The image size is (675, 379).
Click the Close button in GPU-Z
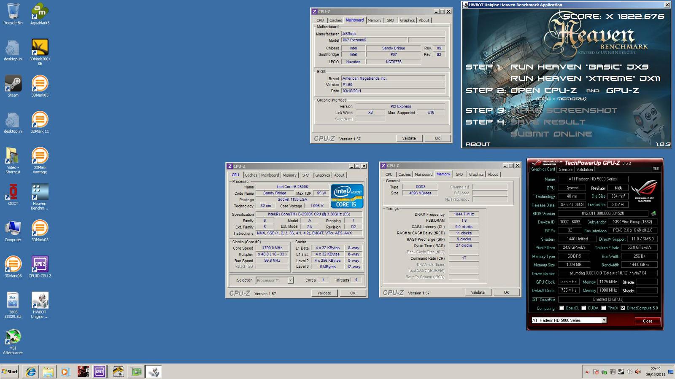(648, 321)
